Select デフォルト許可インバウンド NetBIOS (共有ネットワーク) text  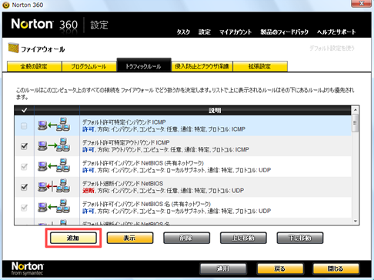click(x=143, y=163)
